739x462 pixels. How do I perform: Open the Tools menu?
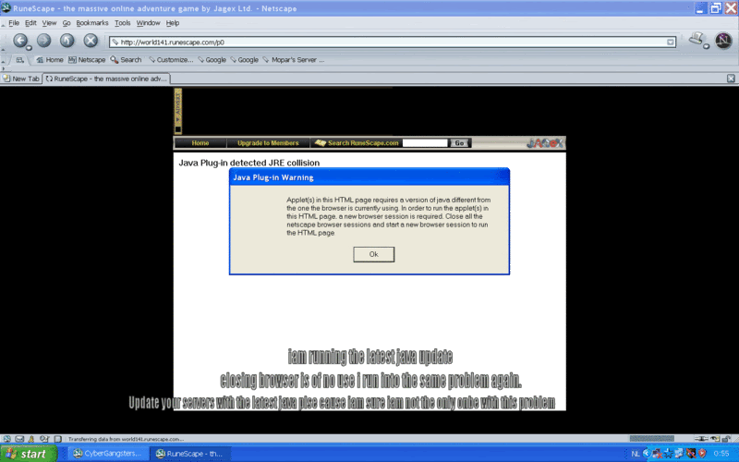123,22
